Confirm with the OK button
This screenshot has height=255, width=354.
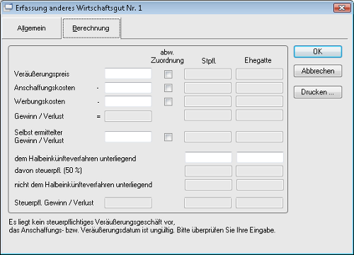click(x=318, y=52)
